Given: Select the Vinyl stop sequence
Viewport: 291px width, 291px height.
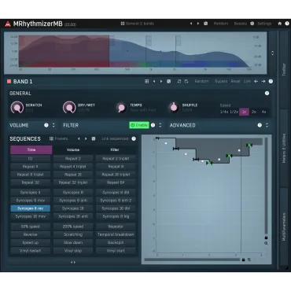Looking at the screenshot, I should (x=73, y=251).
